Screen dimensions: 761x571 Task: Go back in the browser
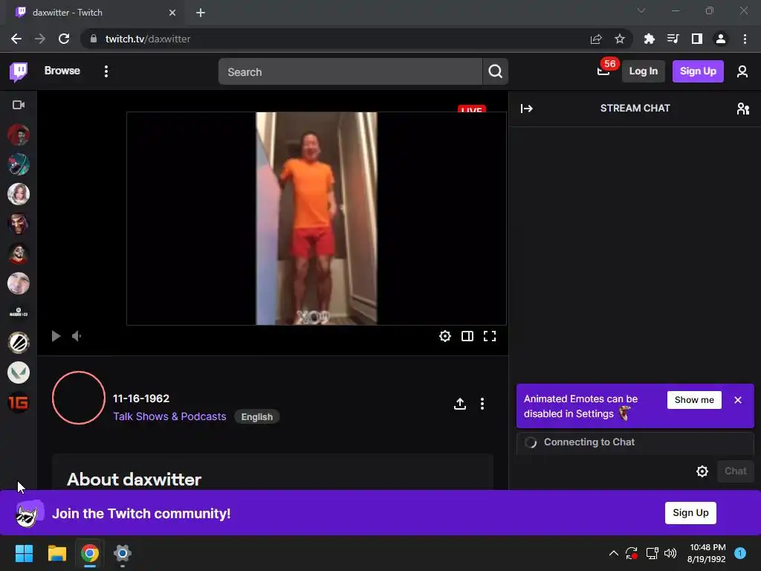tap(16, 39)
